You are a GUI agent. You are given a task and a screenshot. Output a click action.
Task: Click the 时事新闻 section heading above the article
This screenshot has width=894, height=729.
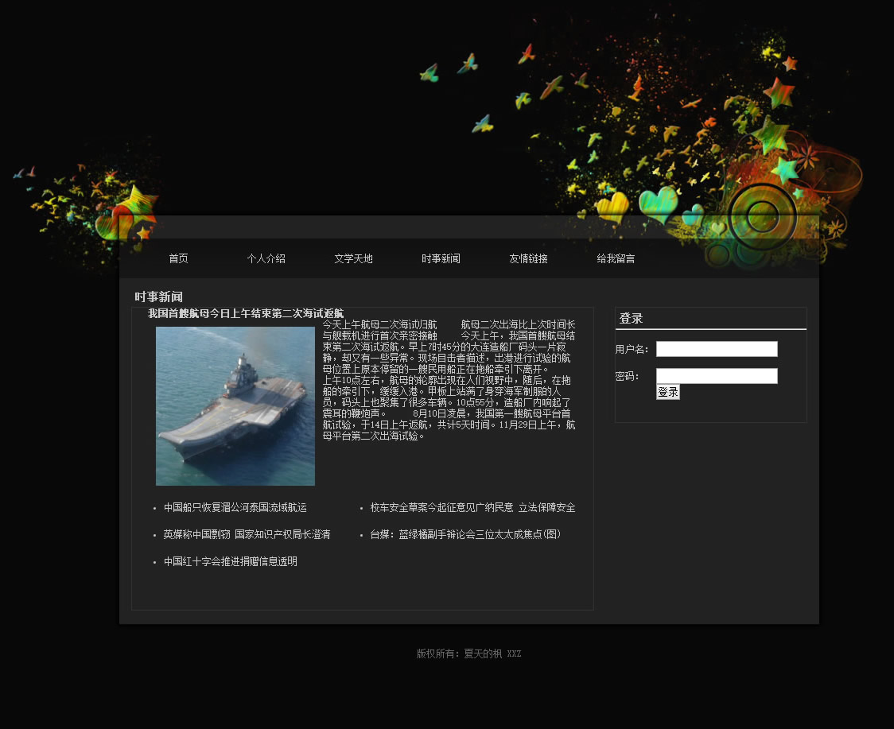pos(158,297)
